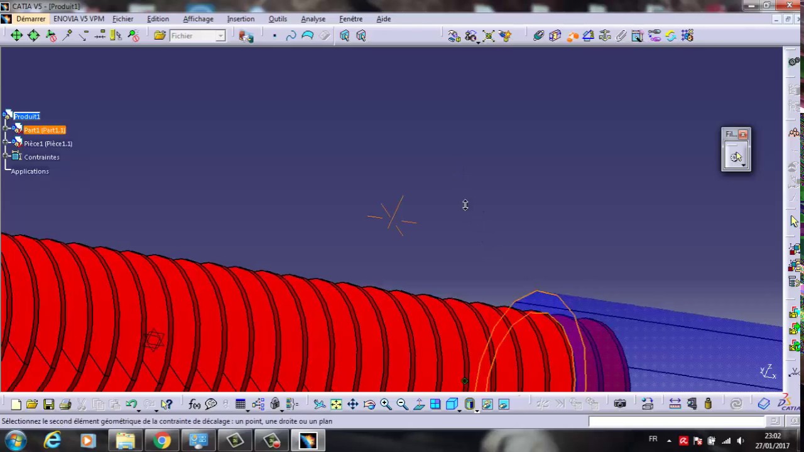This screenshot has width=804, height=452.
Task: Select Applications in the specification tree
Action: tap(30, 171)
